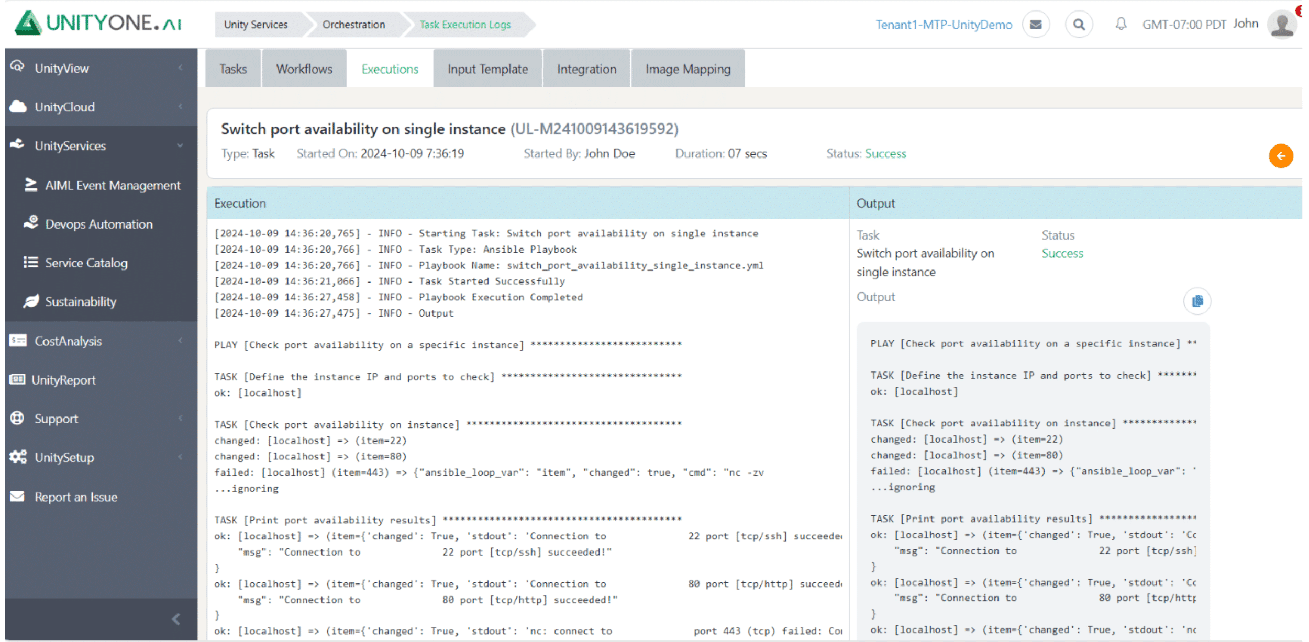Go to Orchestration breadcrumb
The width and height of the screenshot is (1309, 642).
[353, 25]
